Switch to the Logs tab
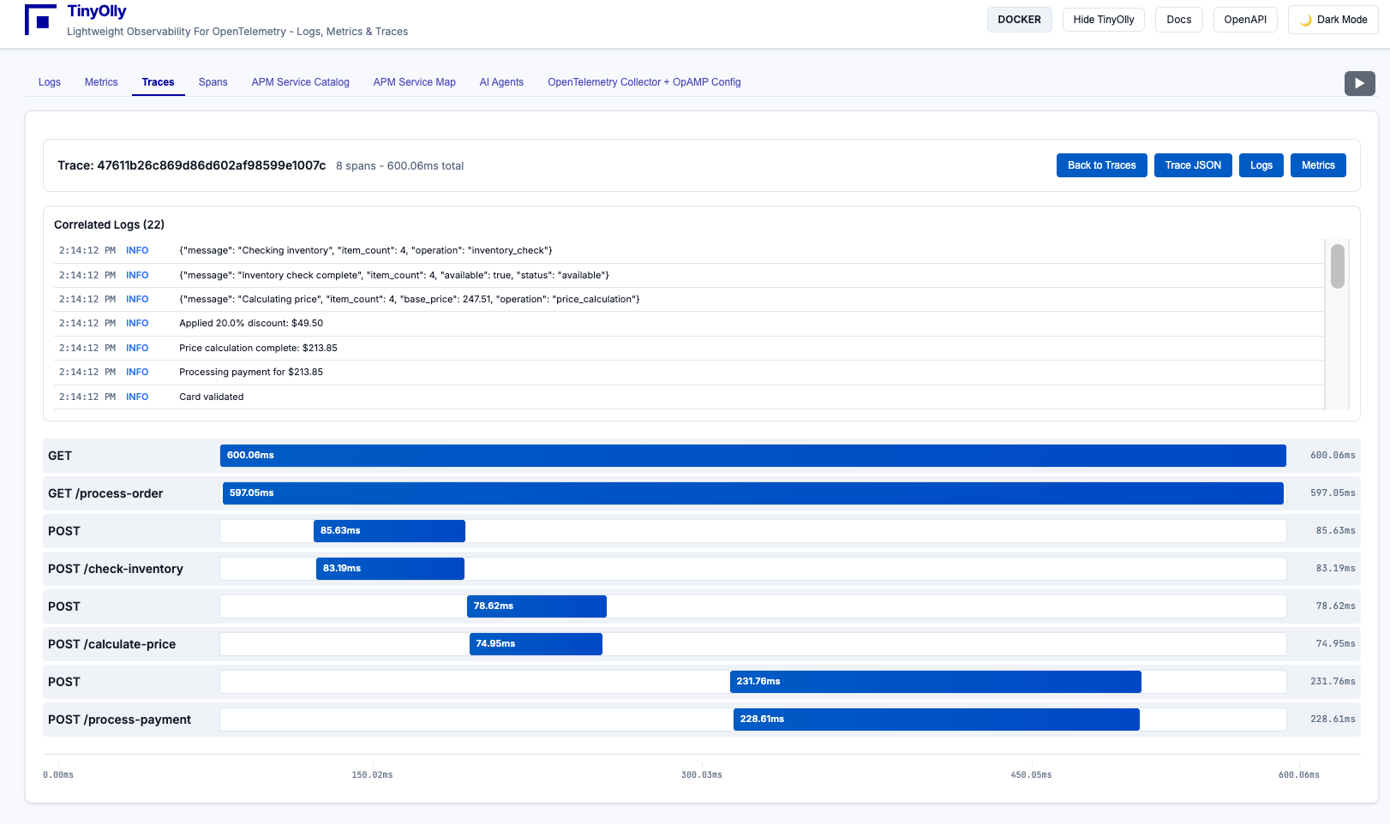Viewport: 1390px width, 824px height. click(50, 82)
